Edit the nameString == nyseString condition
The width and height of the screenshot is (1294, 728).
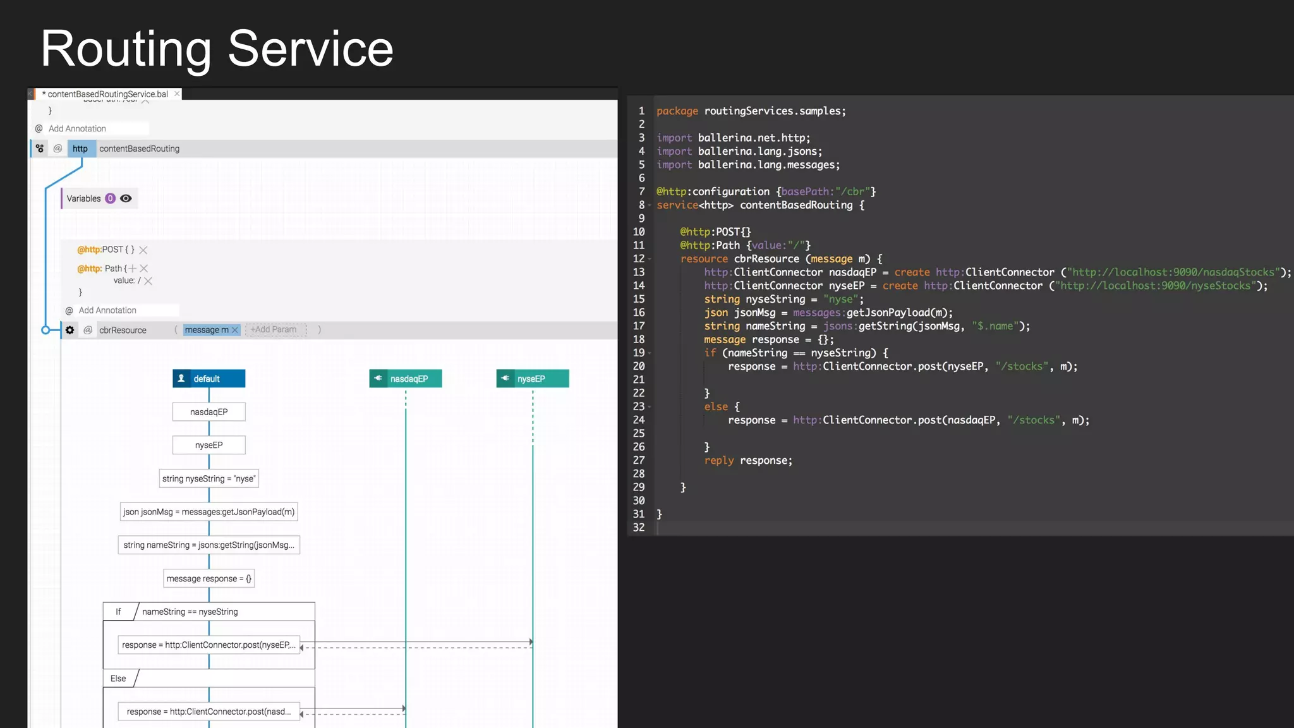tap(190, 612)
